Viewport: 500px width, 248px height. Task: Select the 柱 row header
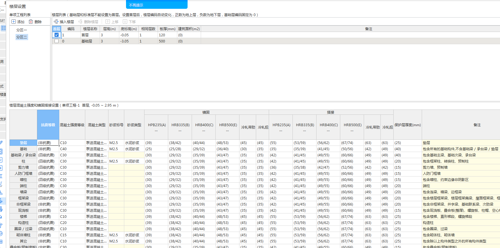click(x=23, y=161)
